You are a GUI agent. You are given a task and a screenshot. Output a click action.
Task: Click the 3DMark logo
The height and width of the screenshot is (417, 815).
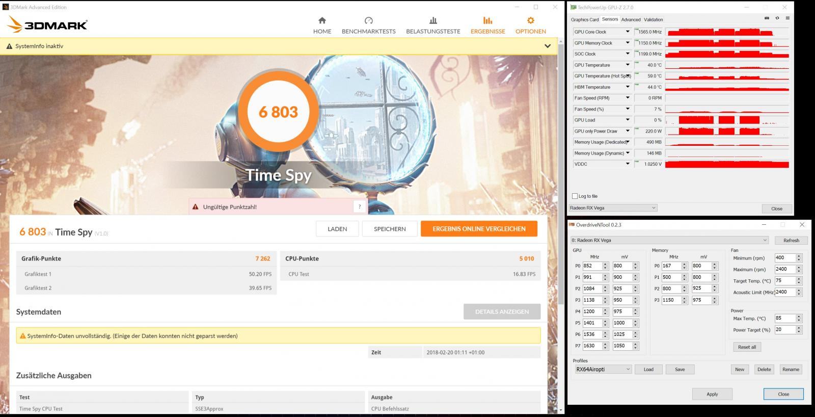pos(48,24)
